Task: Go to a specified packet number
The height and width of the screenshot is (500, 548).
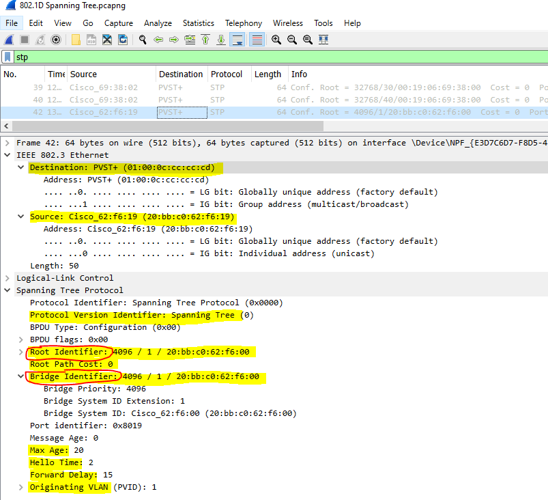Action: click(190, 40)
